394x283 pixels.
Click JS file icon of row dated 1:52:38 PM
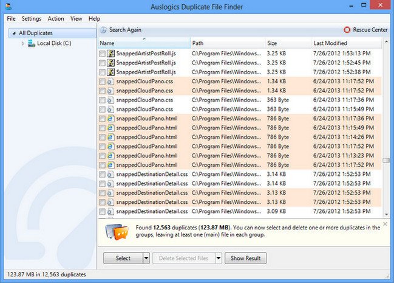(x=111, y=72)
